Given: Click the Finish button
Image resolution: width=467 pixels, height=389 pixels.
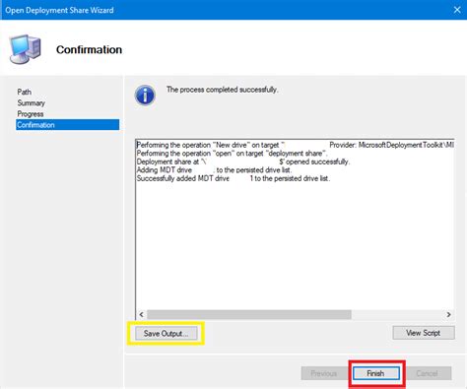Looking at the screenshot, I should click(376, 373).
